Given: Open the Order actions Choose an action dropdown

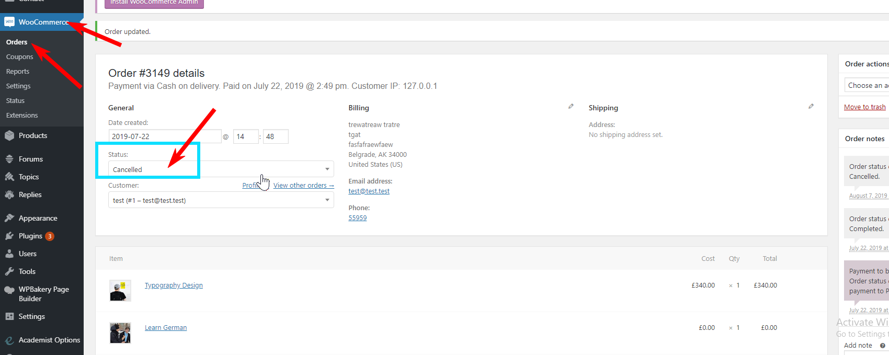Looking at the screenshot, I should tap(867, 85).
